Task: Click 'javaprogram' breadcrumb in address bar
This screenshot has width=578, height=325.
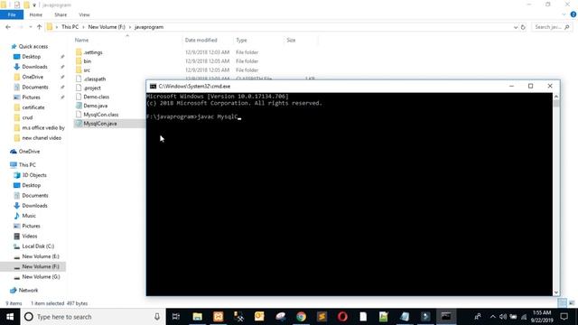Action: click(x=149, y=27)
